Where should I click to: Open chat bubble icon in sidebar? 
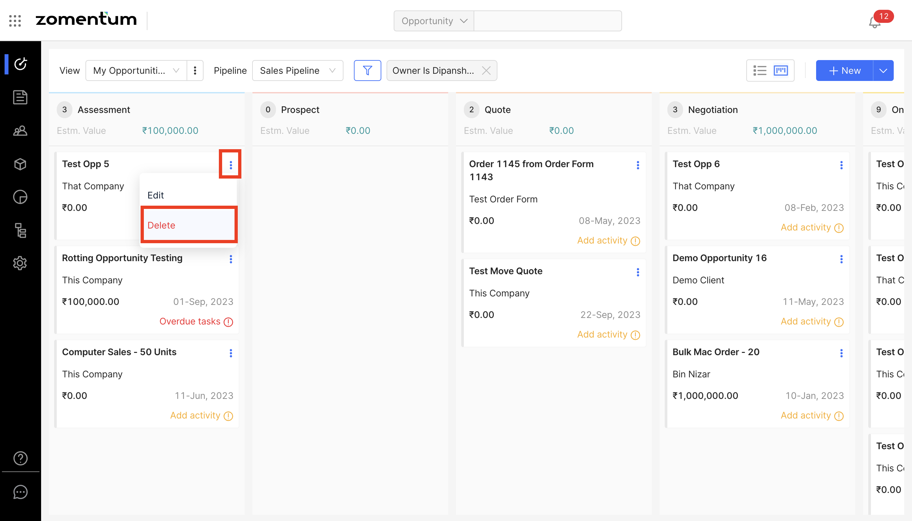20,492
